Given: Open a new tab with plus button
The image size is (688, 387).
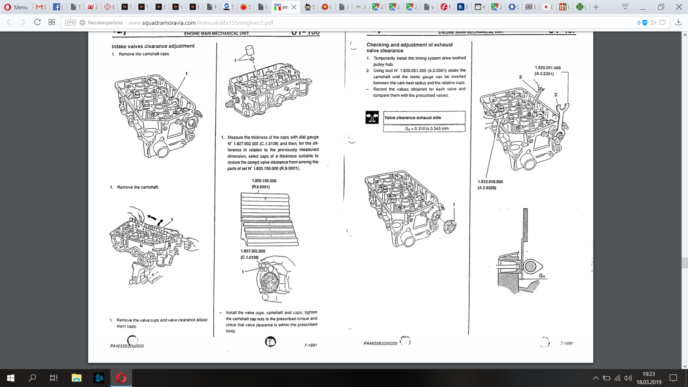Looking at the screenshot, I should coord(596,7).
